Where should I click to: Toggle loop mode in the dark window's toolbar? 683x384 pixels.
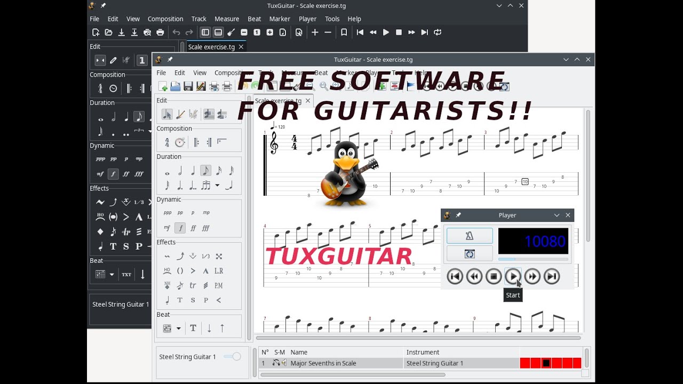tap(438, 32)
